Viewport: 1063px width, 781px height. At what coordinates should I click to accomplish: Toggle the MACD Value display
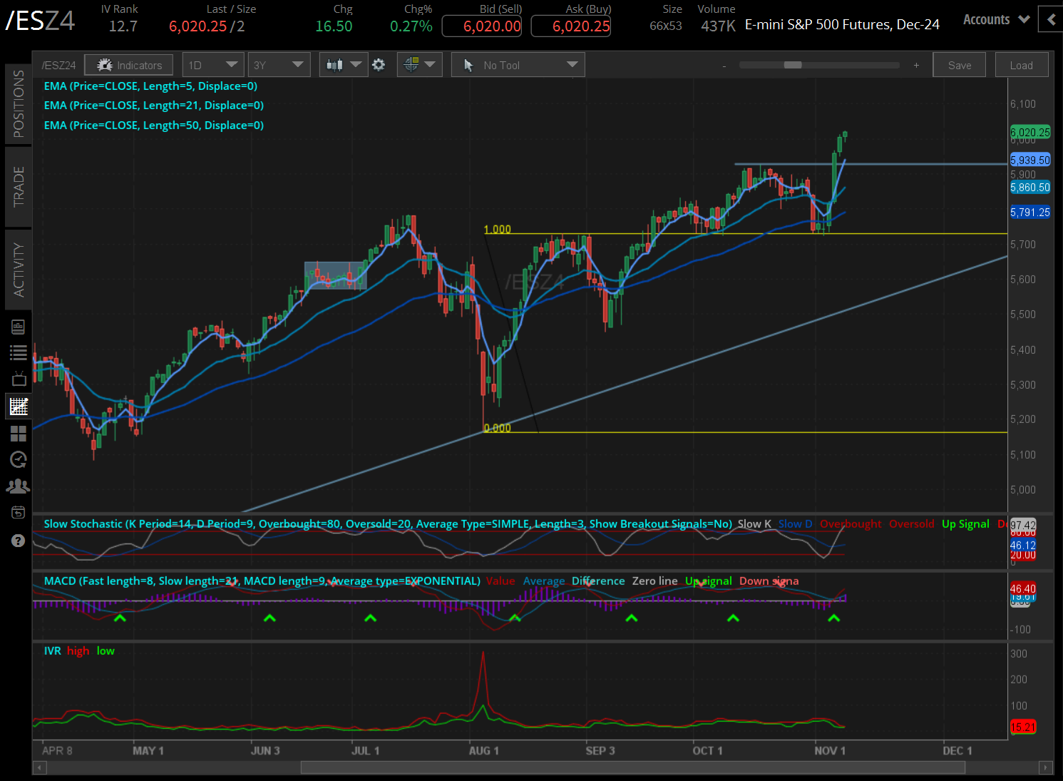pos(500,581)
